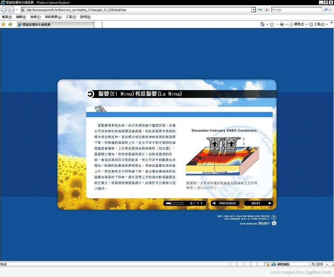
Task: Click the 3/11 slide progress bar
Action: [175, 203]
